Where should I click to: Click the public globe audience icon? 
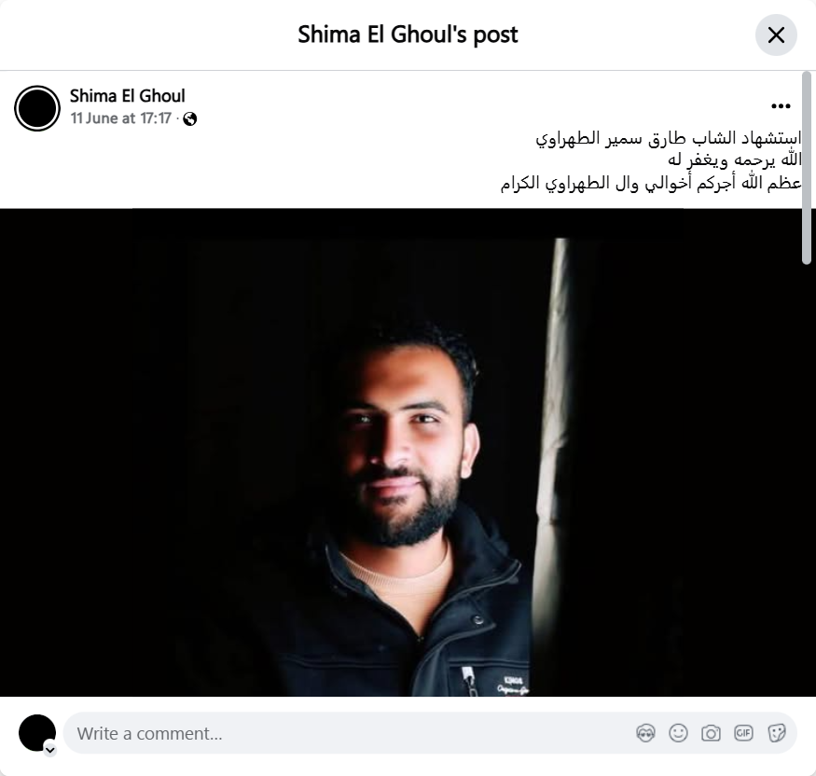coord(190,119)
